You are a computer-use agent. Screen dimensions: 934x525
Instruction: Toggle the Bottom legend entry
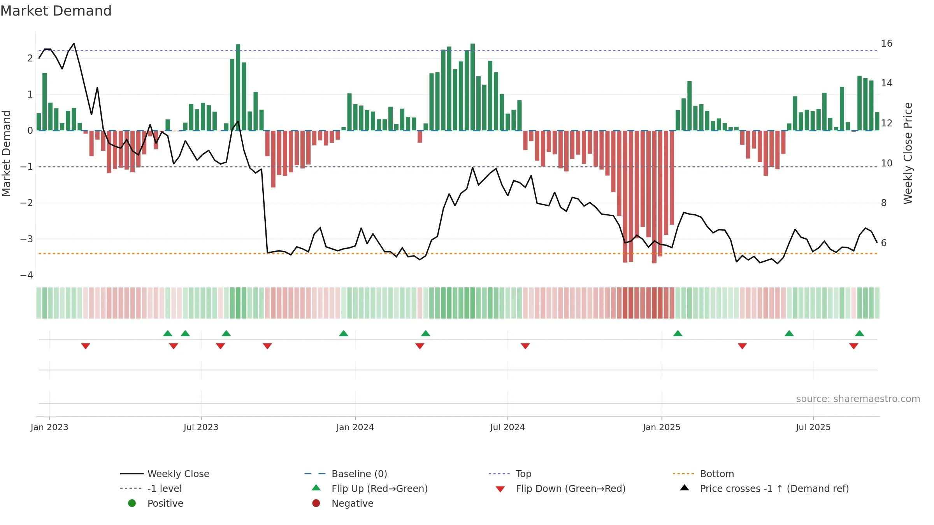703,474
